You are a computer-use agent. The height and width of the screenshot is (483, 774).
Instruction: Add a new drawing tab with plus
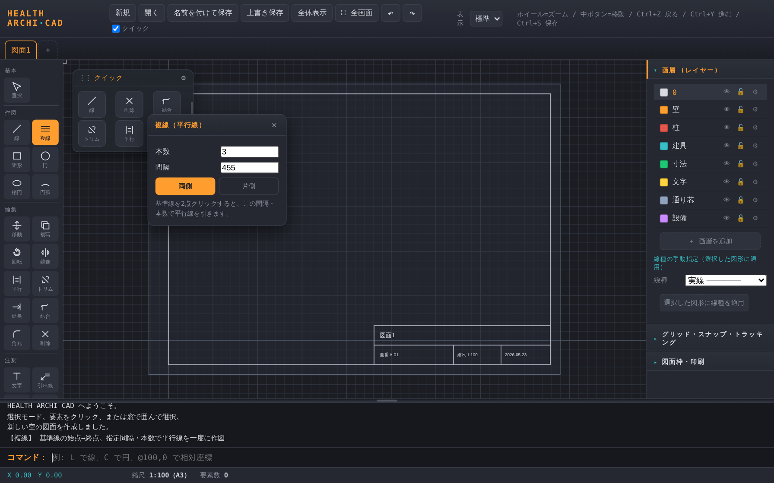pos(48,50)
